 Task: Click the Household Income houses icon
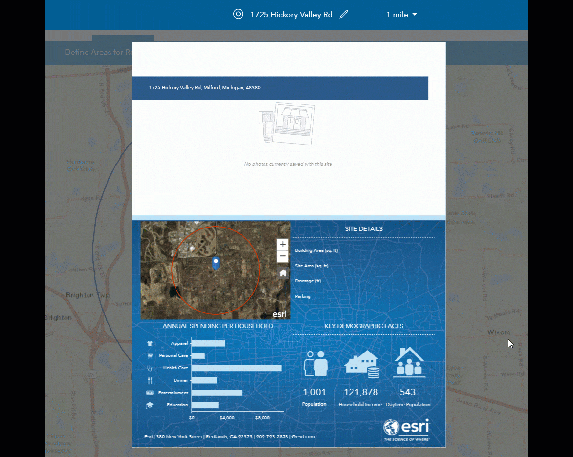(361, 362)
